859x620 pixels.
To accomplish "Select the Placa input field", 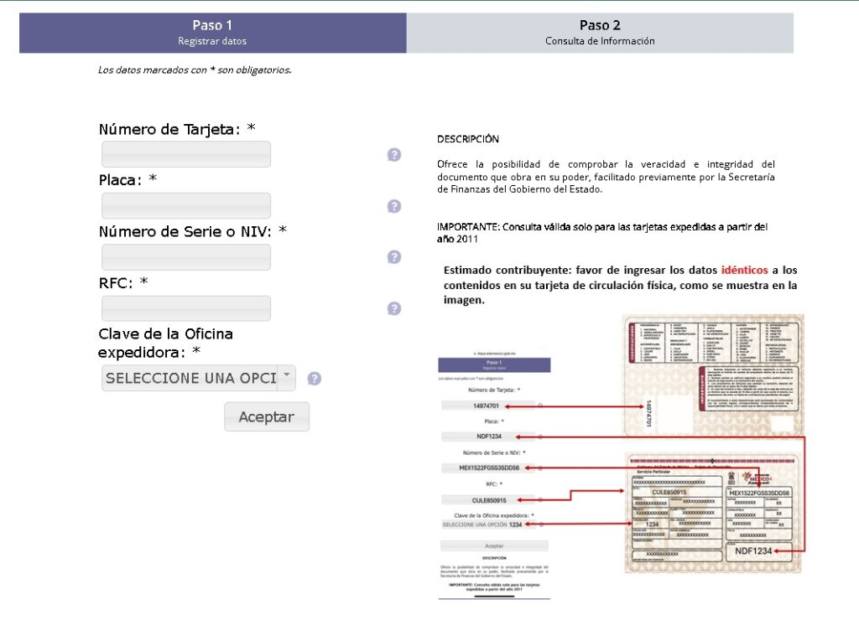I will pyautogui.click(x=186, y=206).
